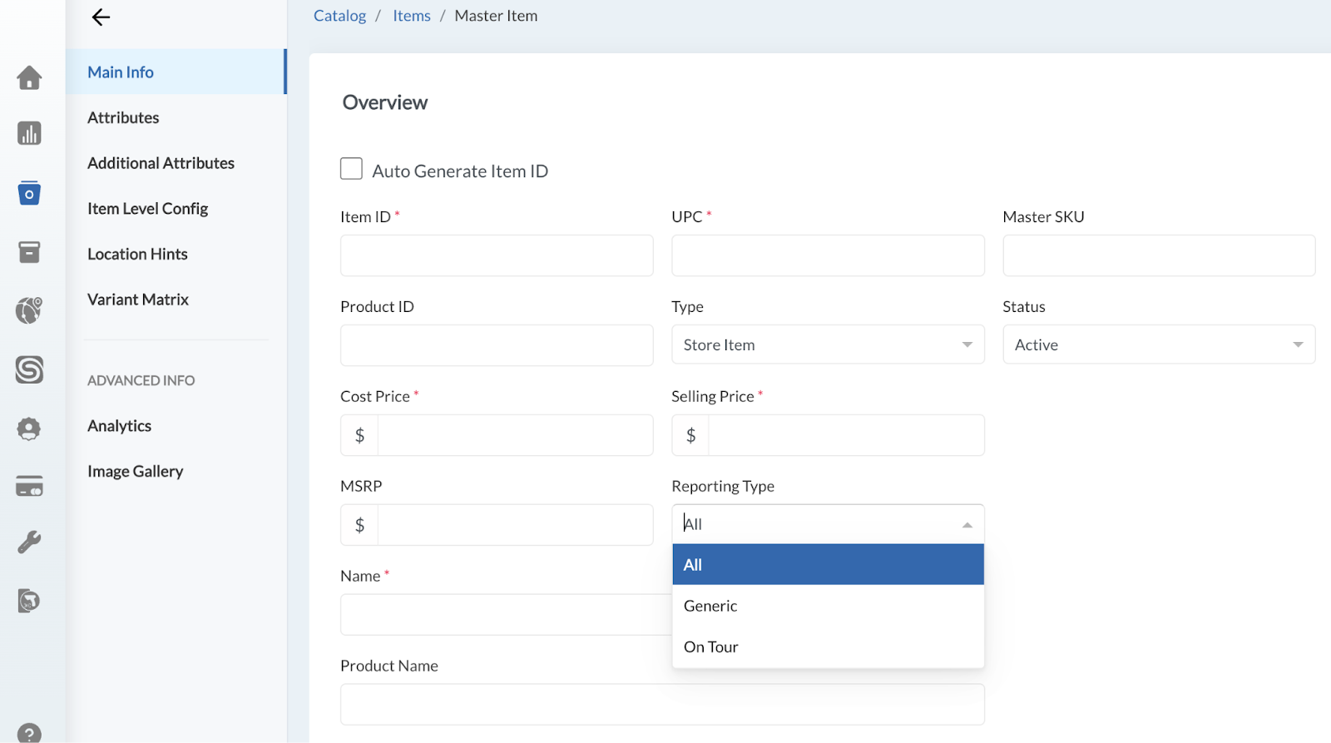
Task: Go to Catalog breadcrumb link
Action: coord(339,16)
